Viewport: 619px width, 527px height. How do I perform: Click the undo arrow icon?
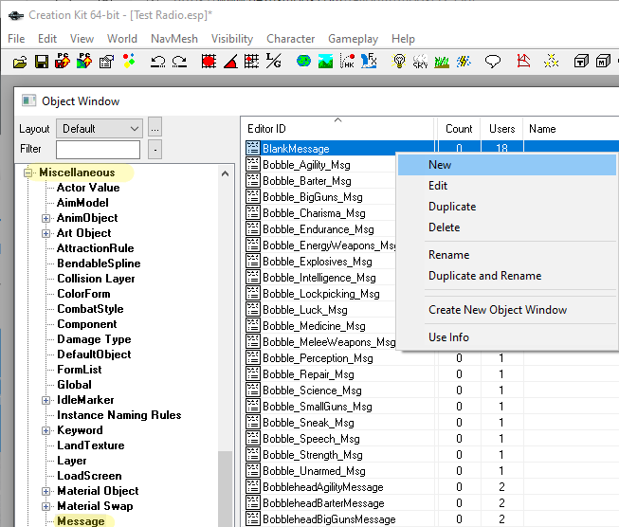157,62
